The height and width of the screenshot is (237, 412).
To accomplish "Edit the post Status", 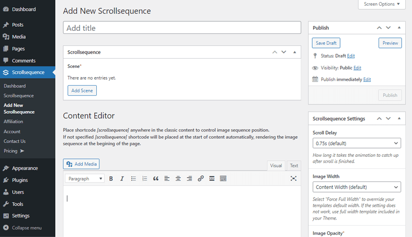I will [351, 56].
